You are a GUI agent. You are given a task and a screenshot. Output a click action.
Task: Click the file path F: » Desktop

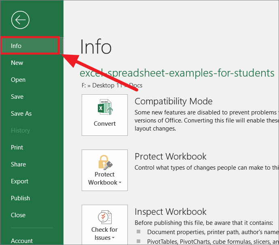point(112,85)
